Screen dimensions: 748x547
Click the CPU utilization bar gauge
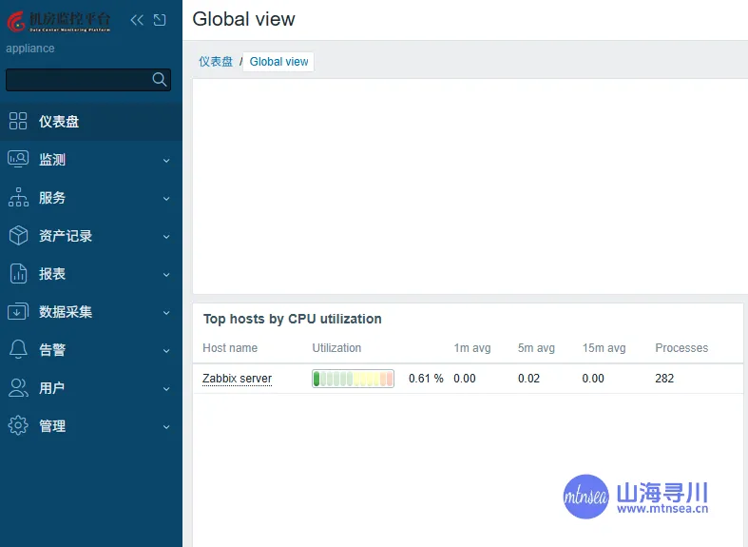pos(353,379)
